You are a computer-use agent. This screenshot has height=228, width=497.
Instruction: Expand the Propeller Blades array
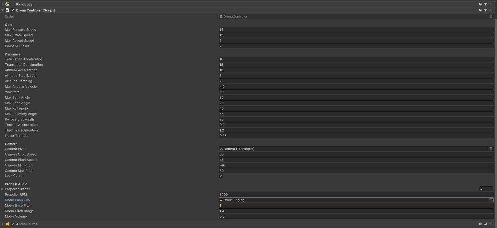tap(2, 189)
